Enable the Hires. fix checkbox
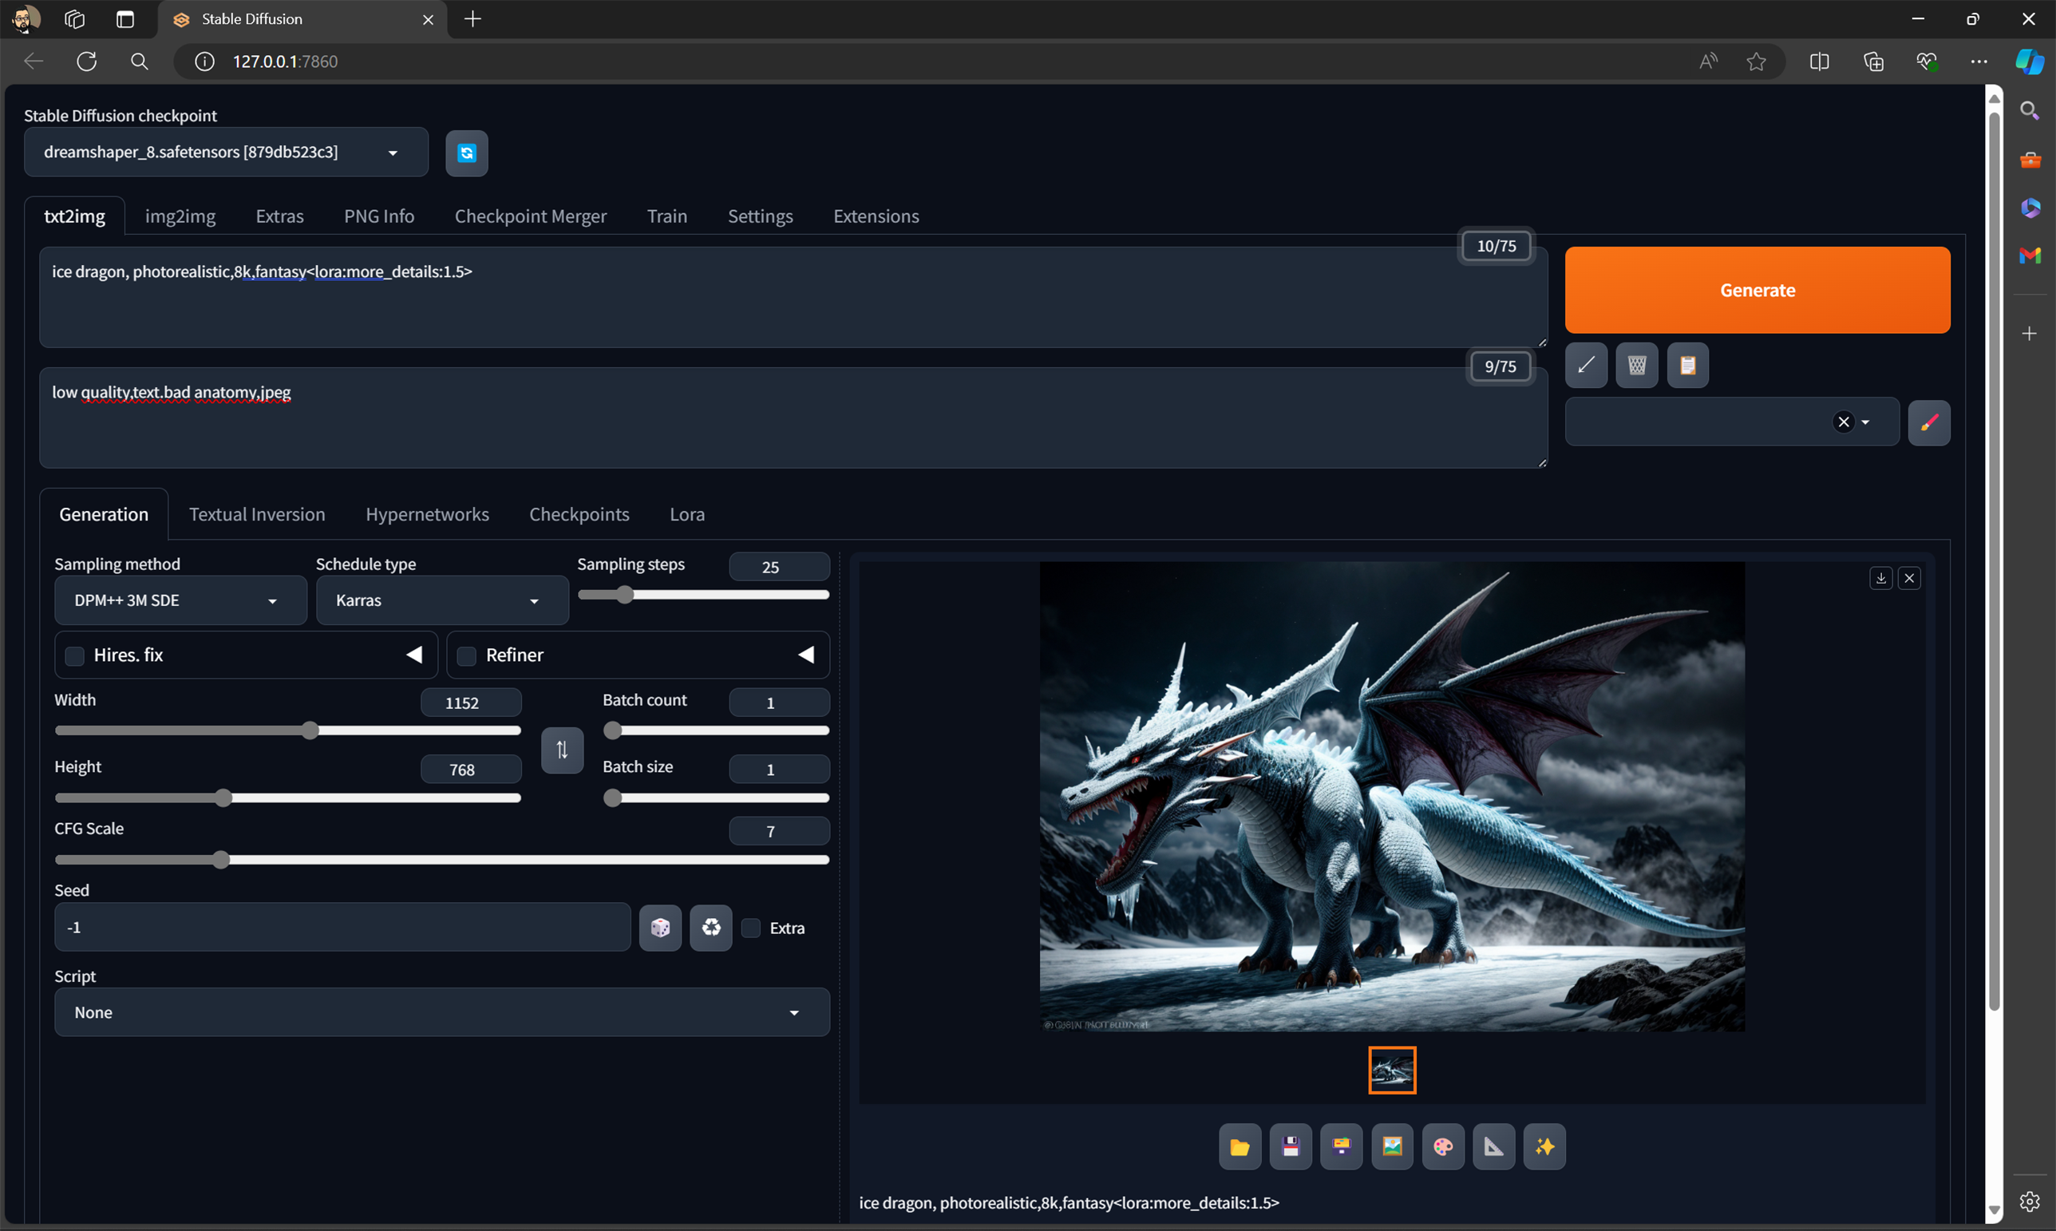 point(75,655)
